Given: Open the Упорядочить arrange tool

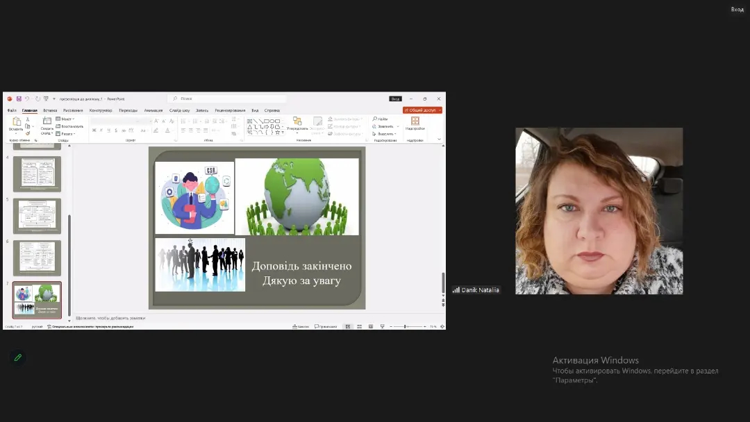Looking at the screenshot, I should click(x=297, y=124).
